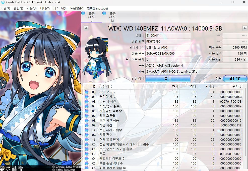Click the status icon for 시작/정지 횟수 row
The height and width of the screenshot is (171, 248).
pyautogui.click(x=87, y=106)
